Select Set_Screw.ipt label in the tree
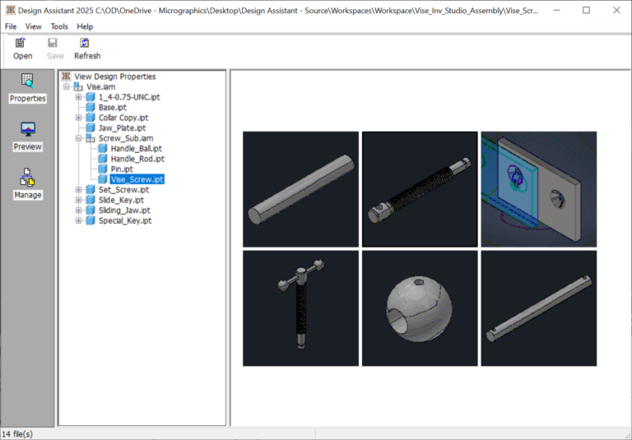The height and width of the screenshot is (440, 632). coord(123,189)
